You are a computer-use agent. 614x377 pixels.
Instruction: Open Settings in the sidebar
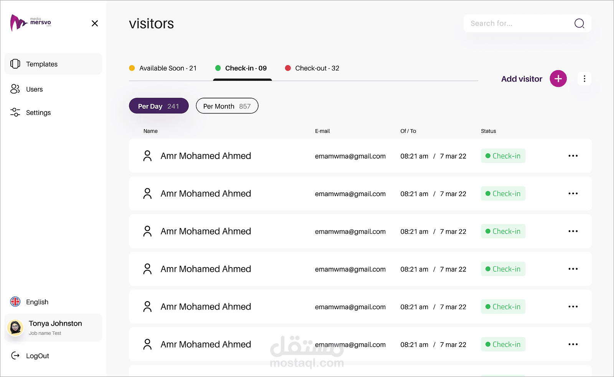coord(38,113)
